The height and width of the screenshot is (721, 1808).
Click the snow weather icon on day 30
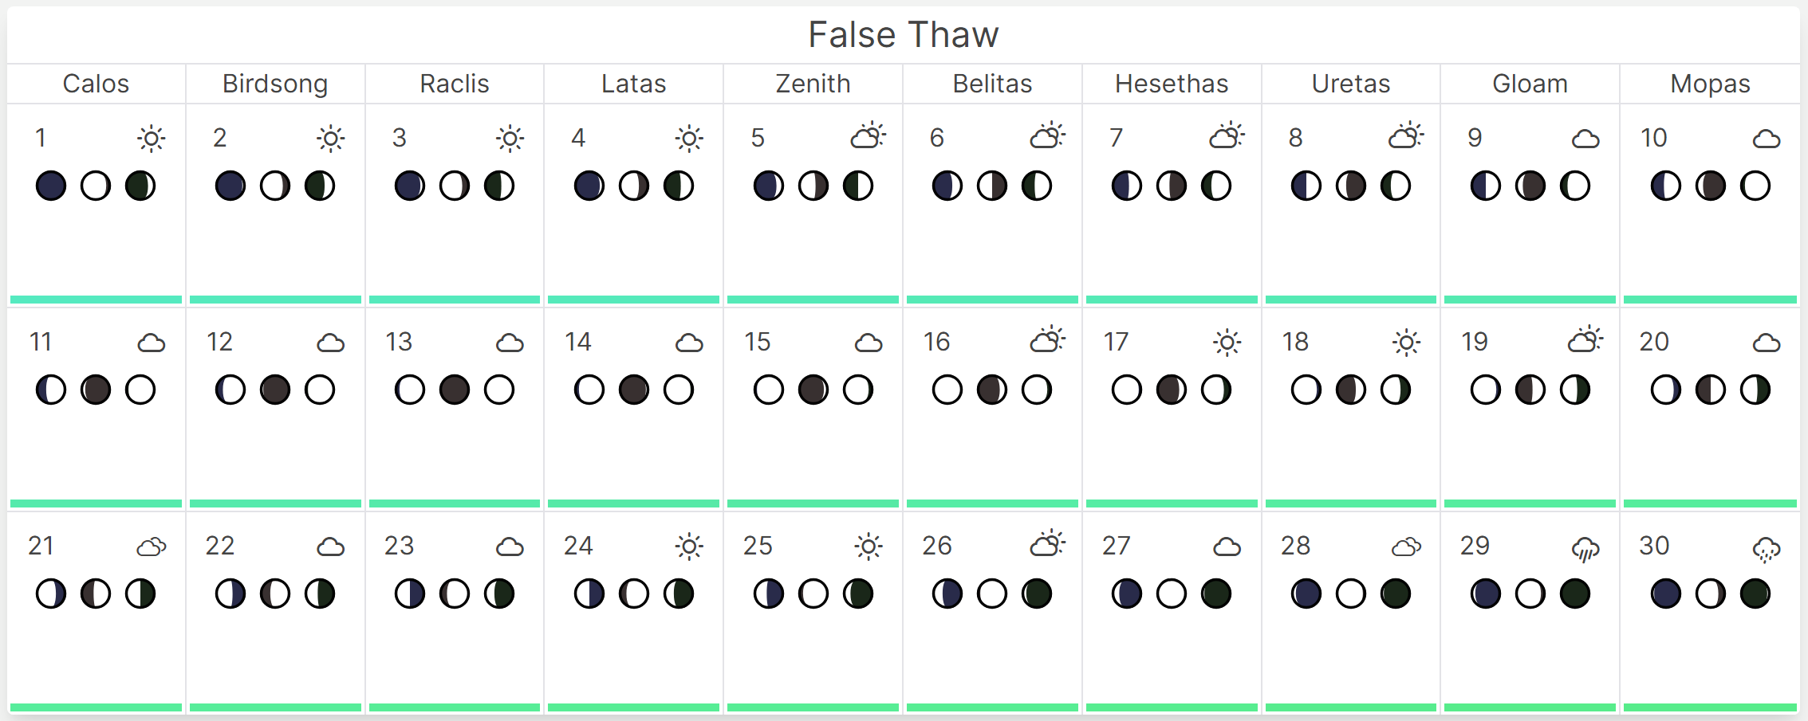1766,548
